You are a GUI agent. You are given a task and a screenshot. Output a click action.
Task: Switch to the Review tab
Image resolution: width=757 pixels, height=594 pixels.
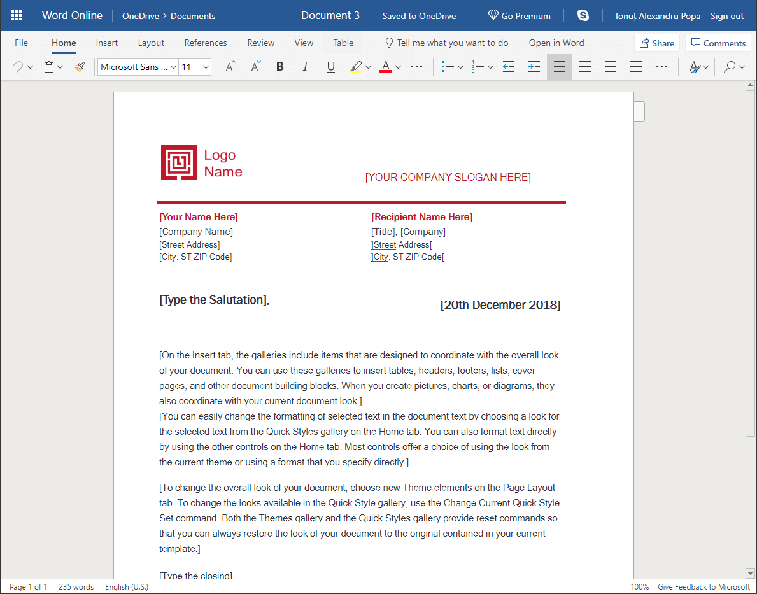[260, 43]
